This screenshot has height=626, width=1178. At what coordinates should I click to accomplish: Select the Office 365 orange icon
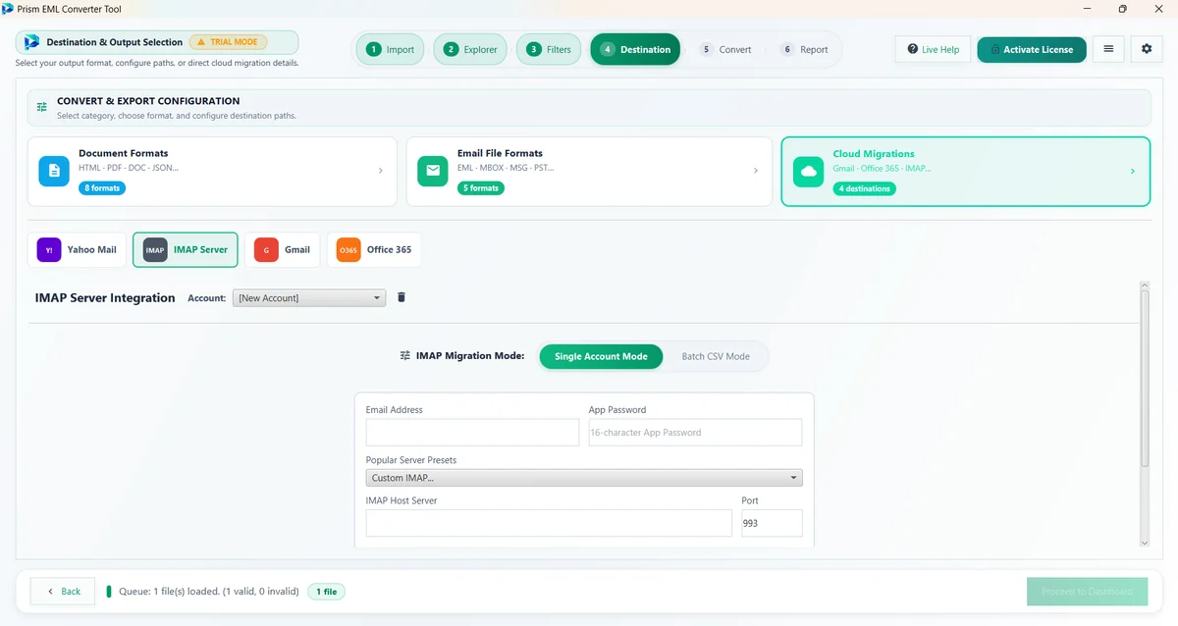click(348, 250)
